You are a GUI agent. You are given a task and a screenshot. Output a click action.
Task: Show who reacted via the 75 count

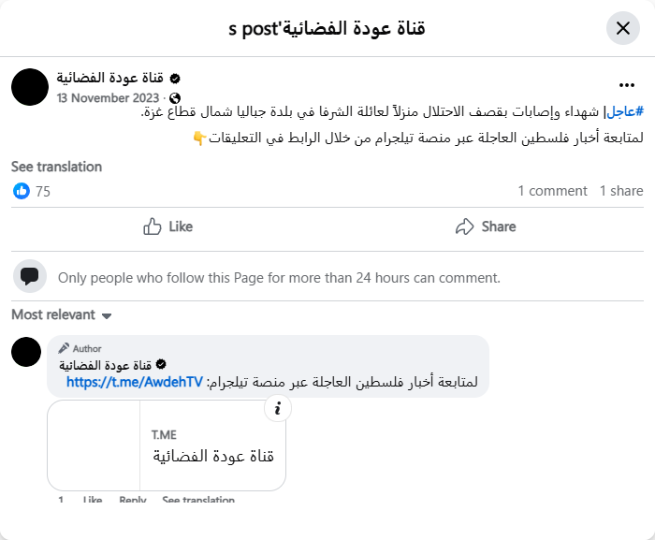pyautogui.click(x=43, y=192)
